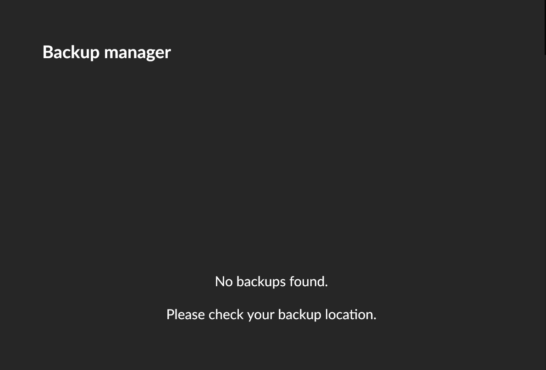Click the vertical scrollbar thumb
This screenshot has width=546, height=370.
545,27
